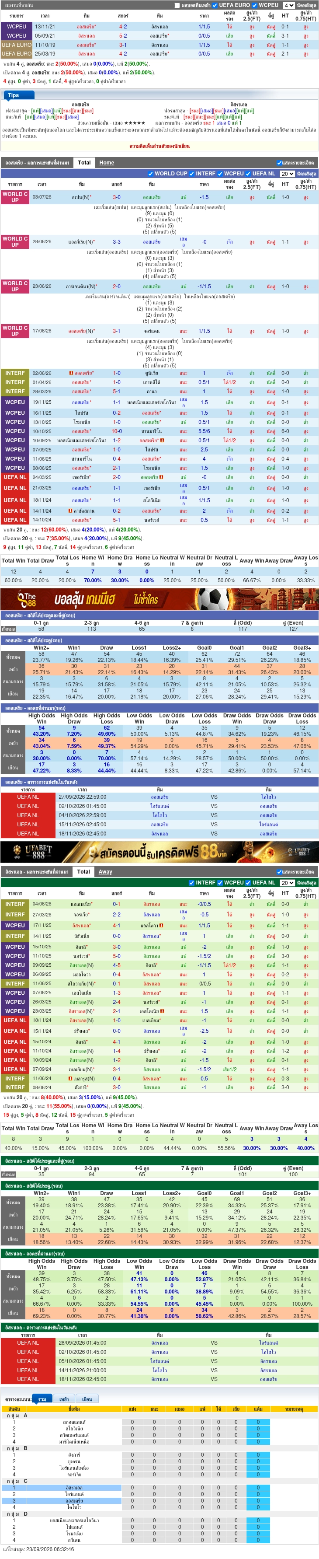The width and height of the screenshot is (319, 1559).
Task: Click red card icon in 23/03/25 WCPEU row
Action: tap(162, 1011)
